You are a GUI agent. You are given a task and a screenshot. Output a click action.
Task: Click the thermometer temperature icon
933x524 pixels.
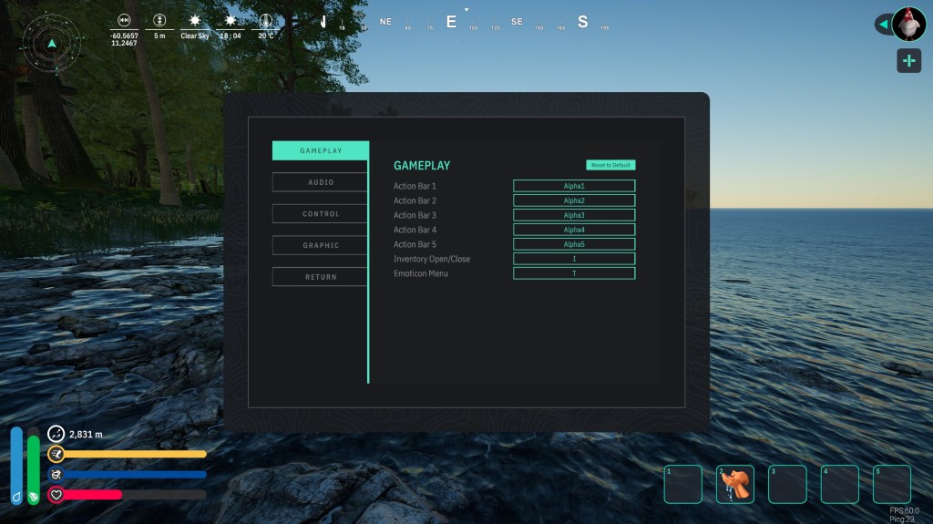coord(266,20)
